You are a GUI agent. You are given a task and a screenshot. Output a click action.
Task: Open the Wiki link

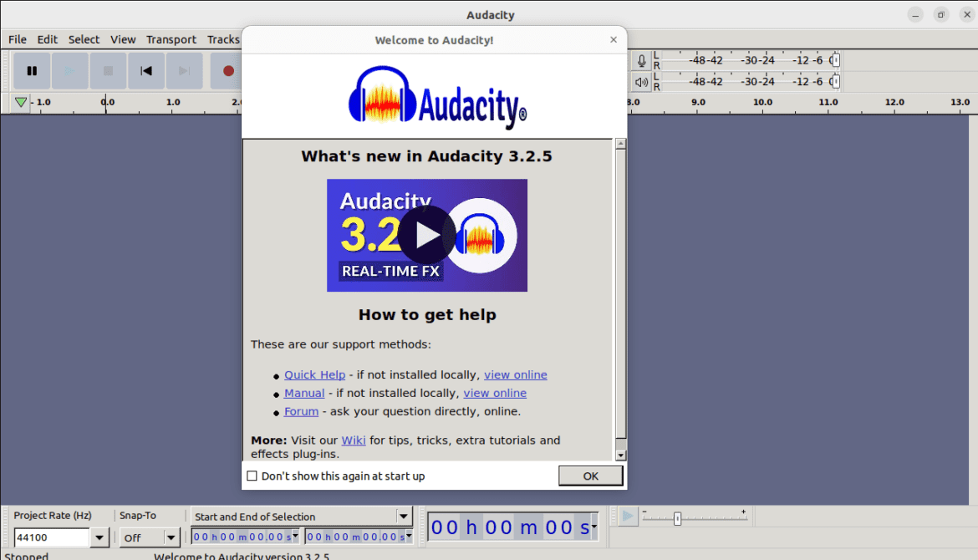click(x=353, y=440)
